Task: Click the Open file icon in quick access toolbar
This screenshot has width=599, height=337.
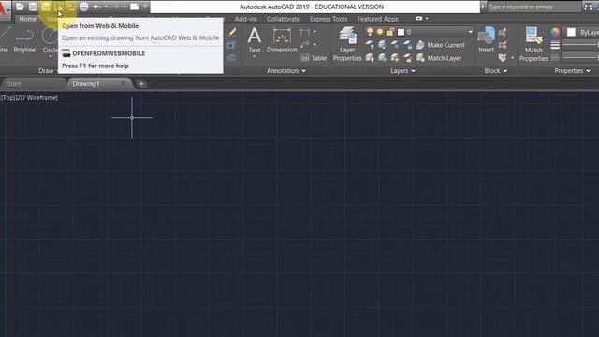Action: tap(20, 7)
